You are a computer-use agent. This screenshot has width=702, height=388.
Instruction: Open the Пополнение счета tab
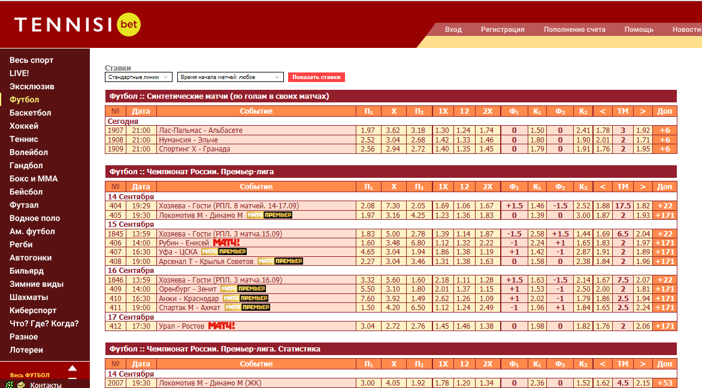pyautogui.click(x=574, y=29)
